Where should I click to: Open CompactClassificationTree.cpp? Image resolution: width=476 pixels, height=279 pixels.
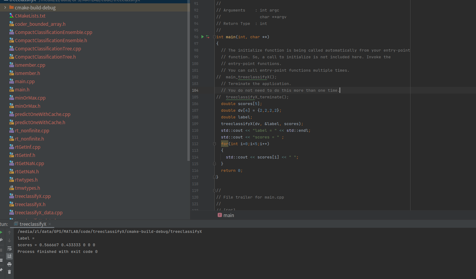[x=48, y=49]
